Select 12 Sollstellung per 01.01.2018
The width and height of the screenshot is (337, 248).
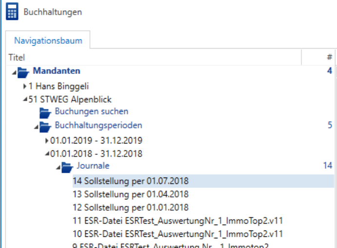(131, 208)
